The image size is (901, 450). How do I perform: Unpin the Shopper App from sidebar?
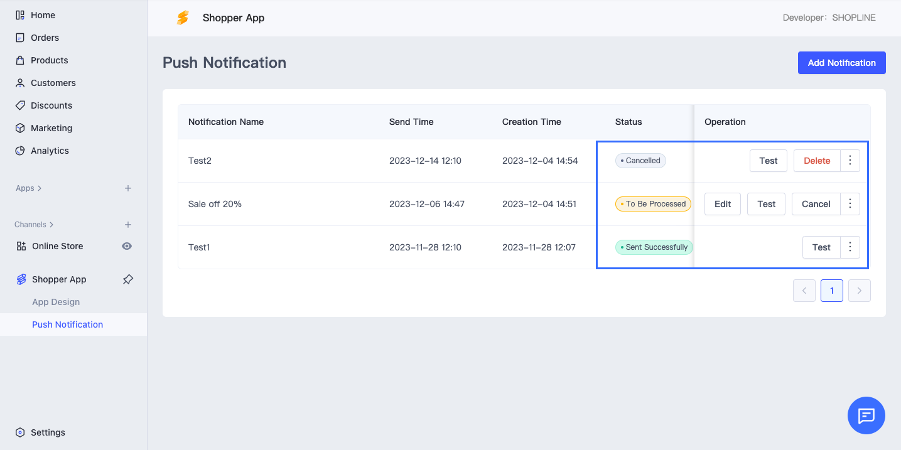[x=127, y=279]
